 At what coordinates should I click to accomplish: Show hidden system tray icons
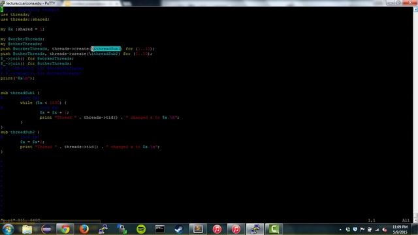pyautogui.click(x=340, y=229)
